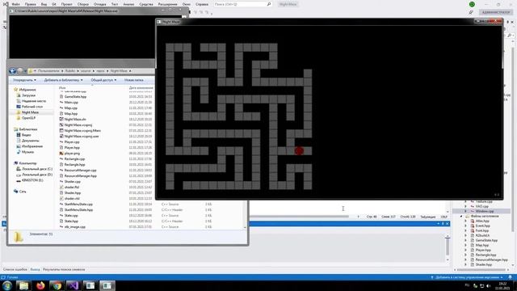Select ResourceManager.hpp in Solution Explorer

(x=491, y=259)
